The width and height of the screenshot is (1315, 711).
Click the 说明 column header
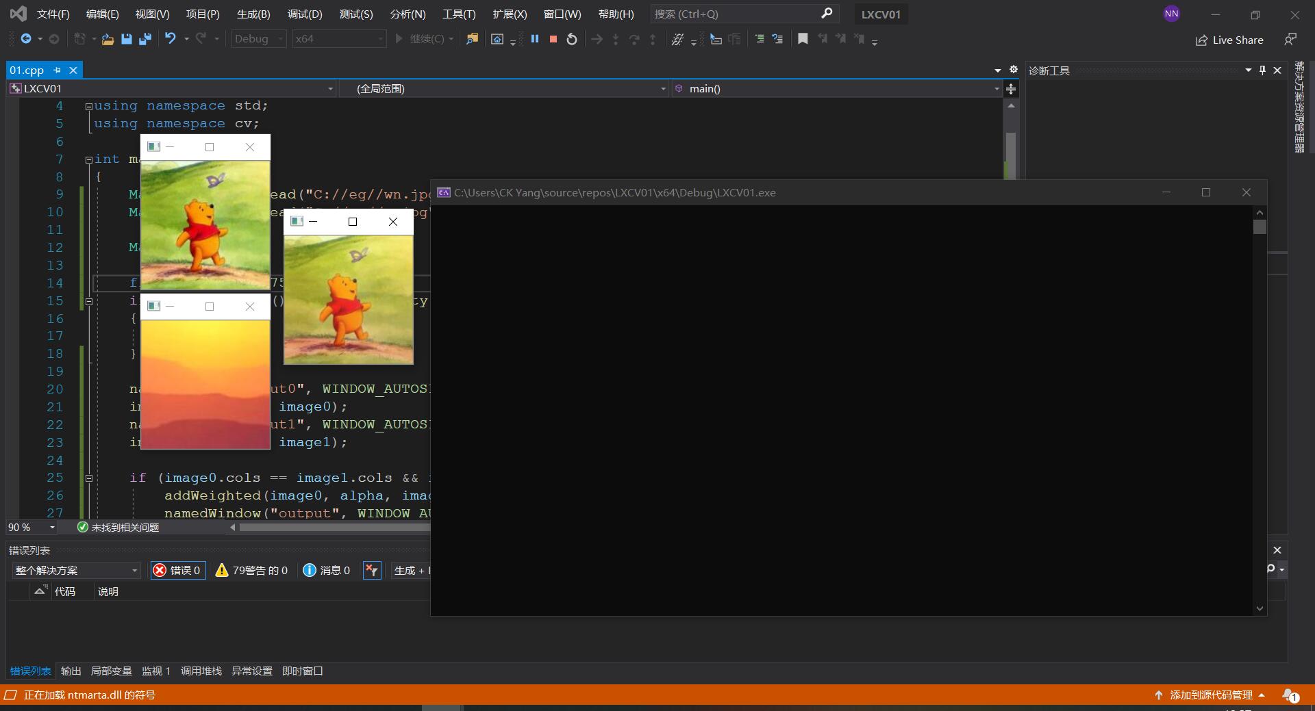[x=108, y=591]
